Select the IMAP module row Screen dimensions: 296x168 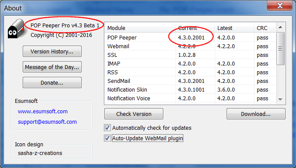(190, 63)
